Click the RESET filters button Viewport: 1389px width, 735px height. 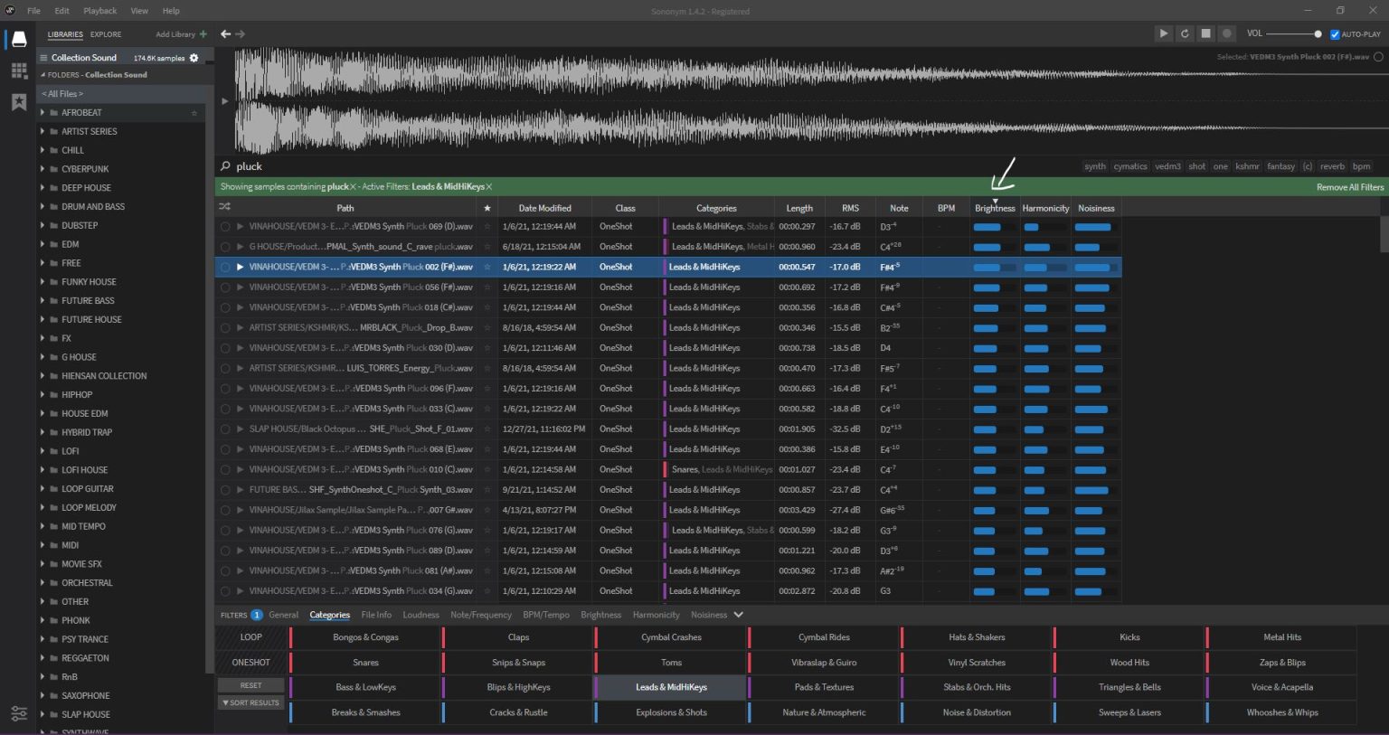pos(250,685)
